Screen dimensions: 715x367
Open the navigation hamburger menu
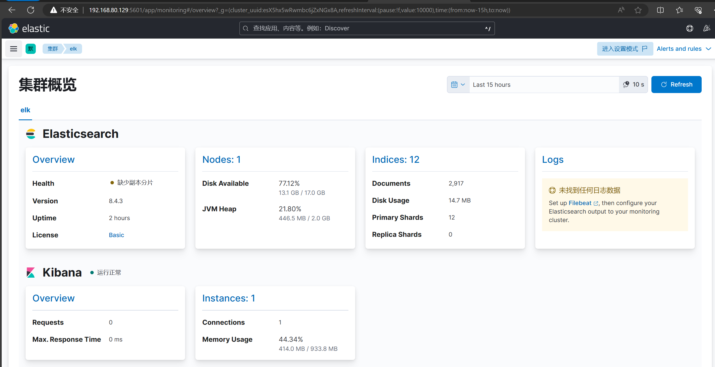pos(13,48)
